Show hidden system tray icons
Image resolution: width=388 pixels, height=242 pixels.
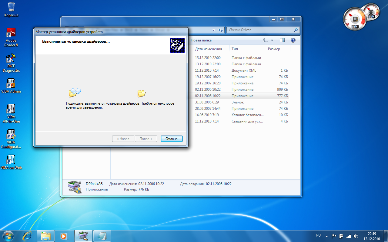coord(326,236)
